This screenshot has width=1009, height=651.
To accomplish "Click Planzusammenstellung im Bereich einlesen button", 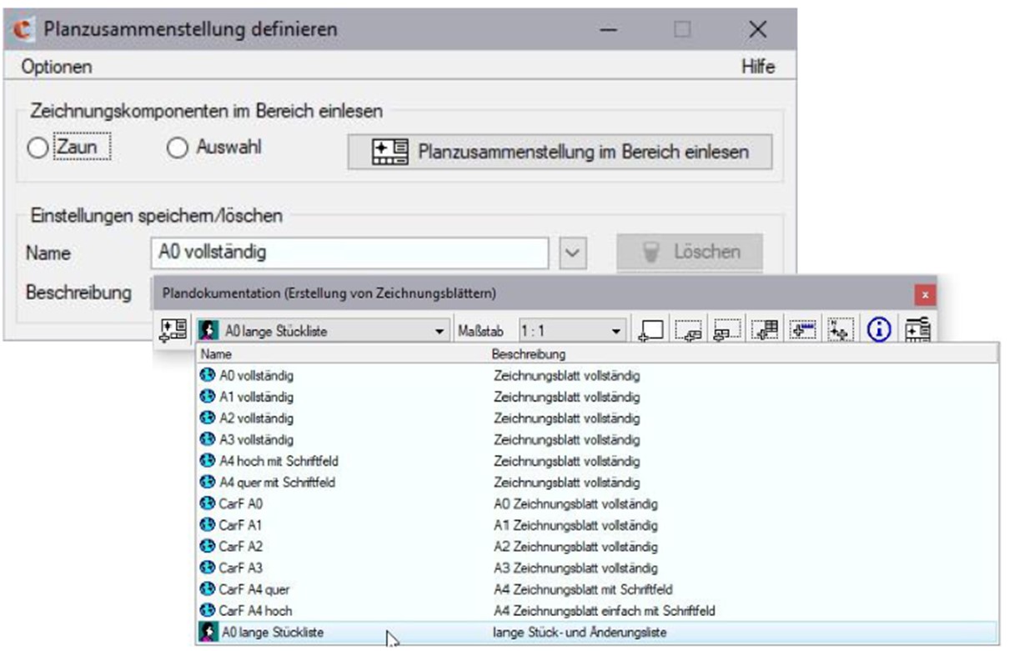I will click(x=560, y=152).
